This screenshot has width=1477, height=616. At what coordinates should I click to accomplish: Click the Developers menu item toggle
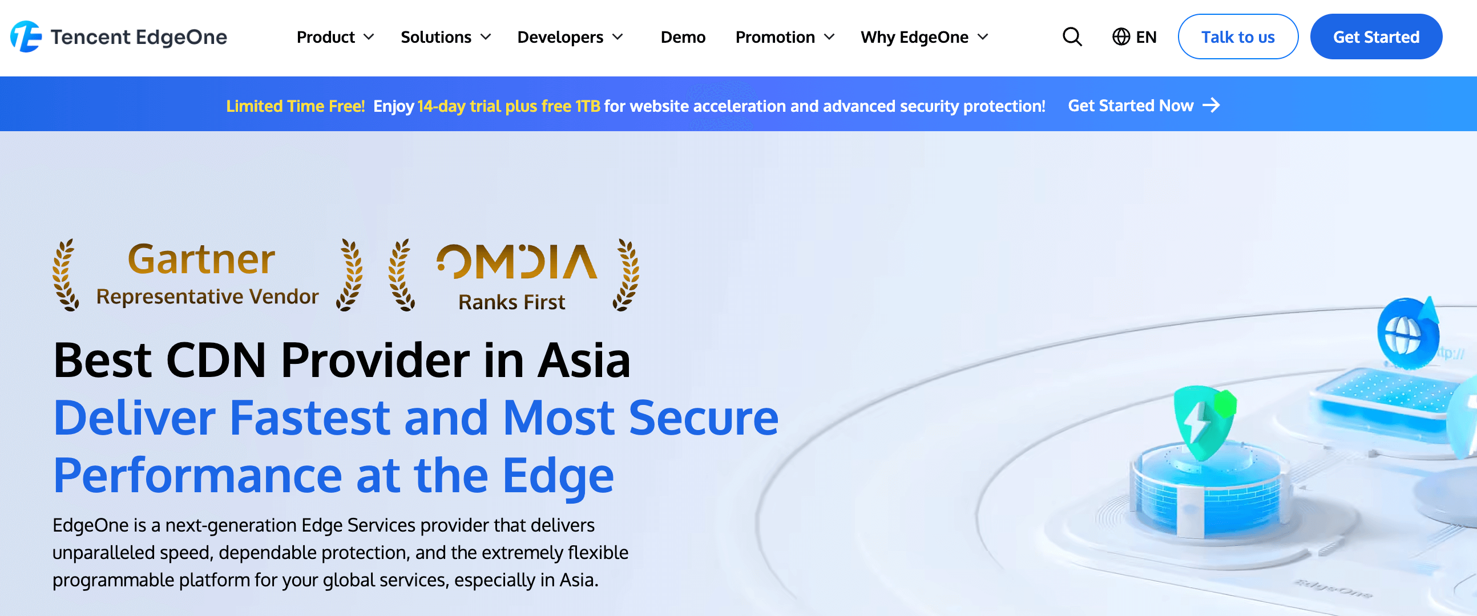click(573, 37)
